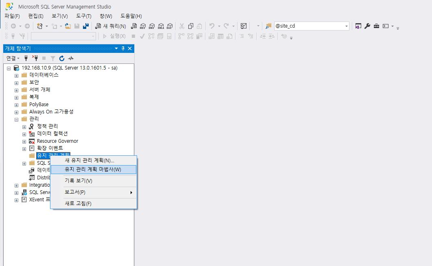Click the XMLA query icon

(161, 26)
